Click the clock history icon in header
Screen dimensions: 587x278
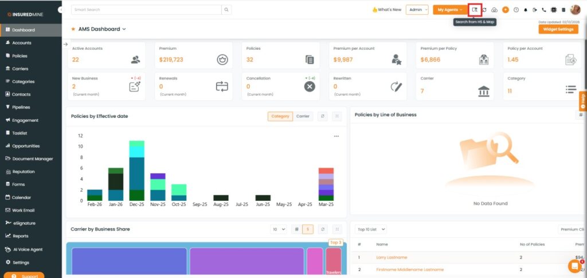516,10
